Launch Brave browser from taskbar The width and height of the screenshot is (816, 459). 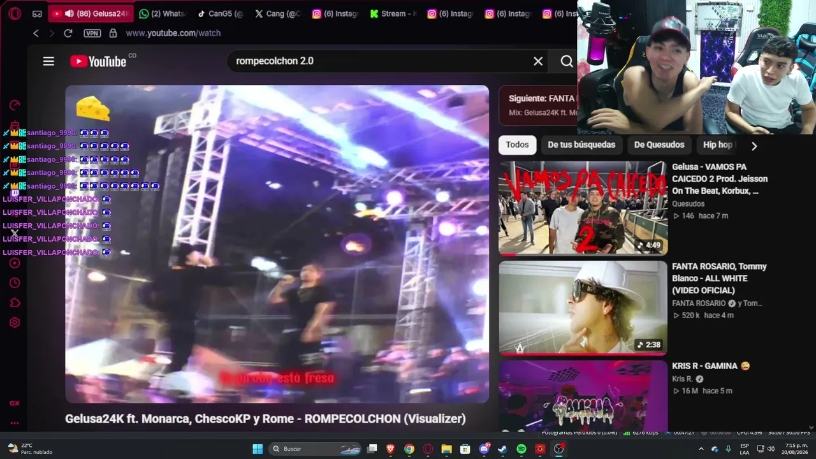click(391, 449)
